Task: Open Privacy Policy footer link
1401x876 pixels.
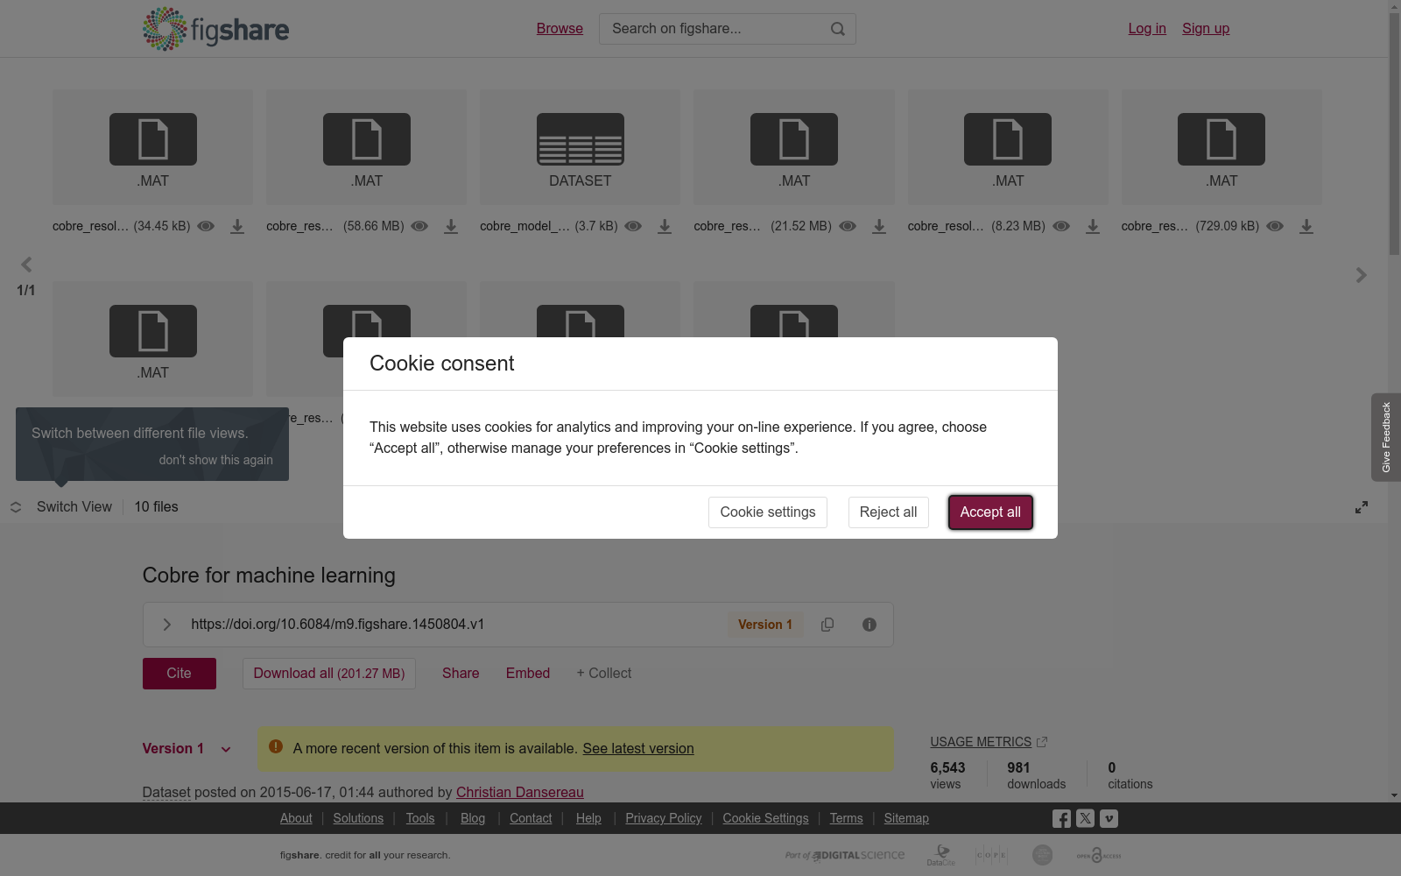Action: pos(664,818)
